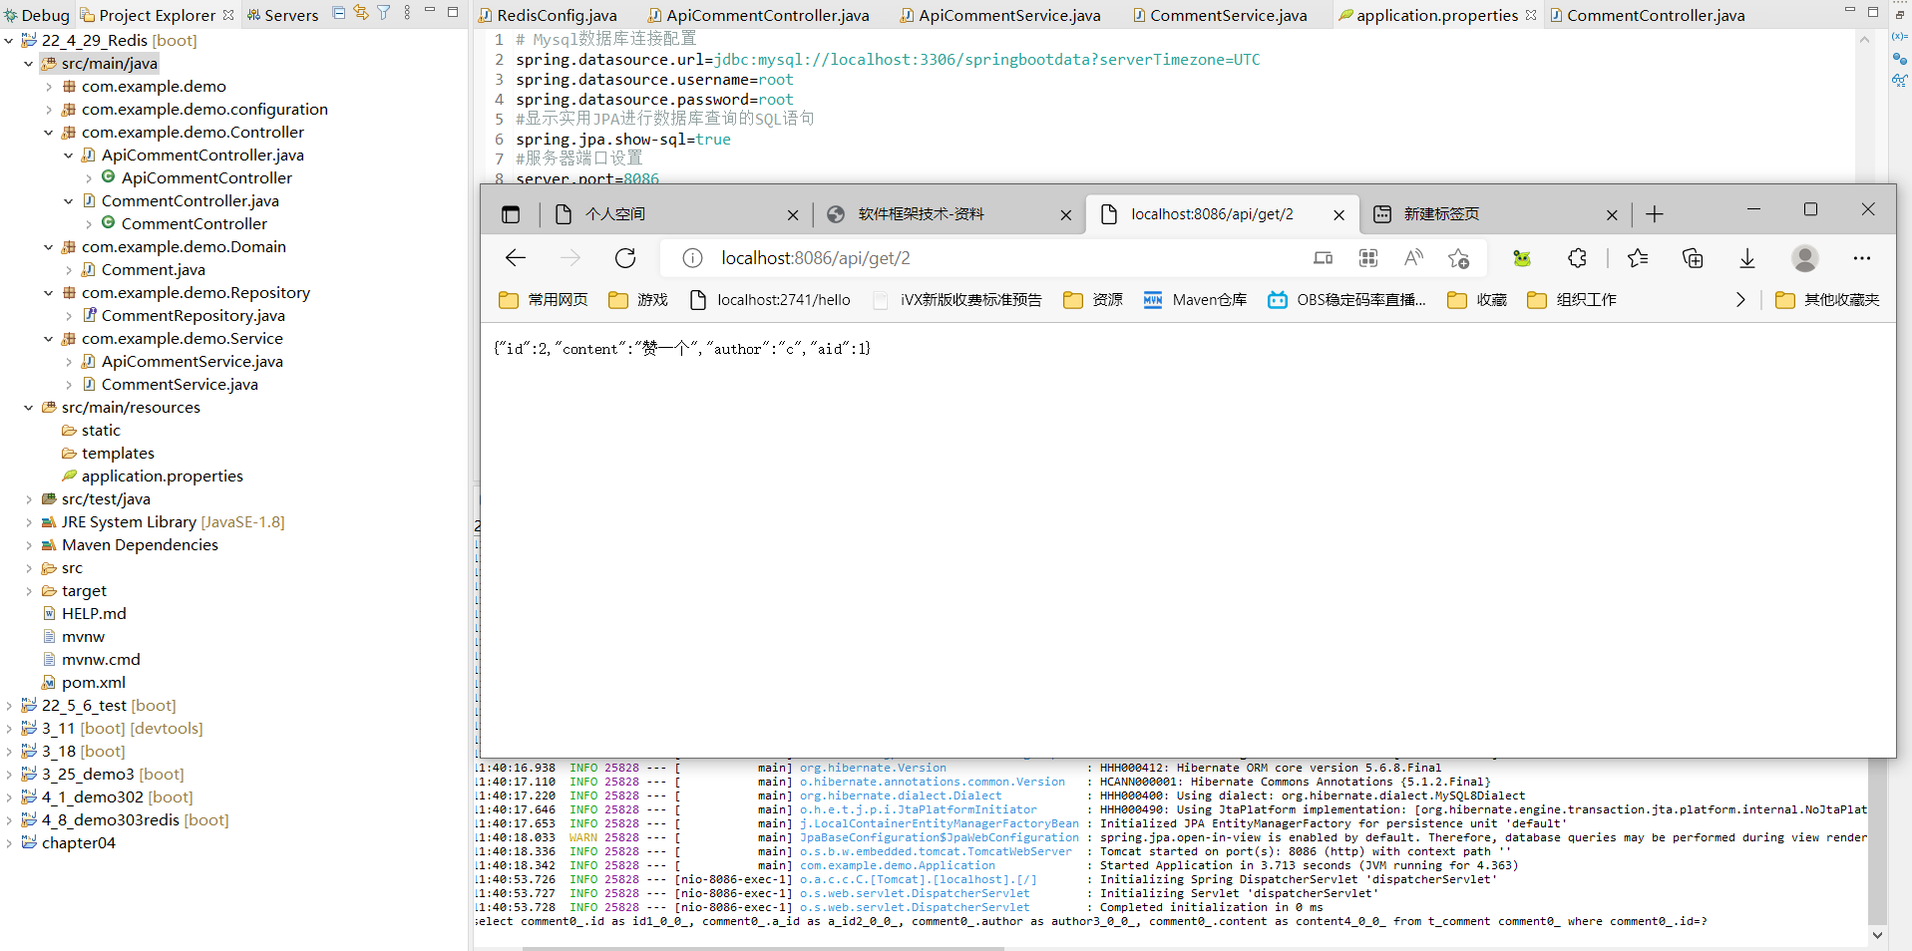
Task: Close the 新建标签页 browser tab
Action: point(1612,214)
